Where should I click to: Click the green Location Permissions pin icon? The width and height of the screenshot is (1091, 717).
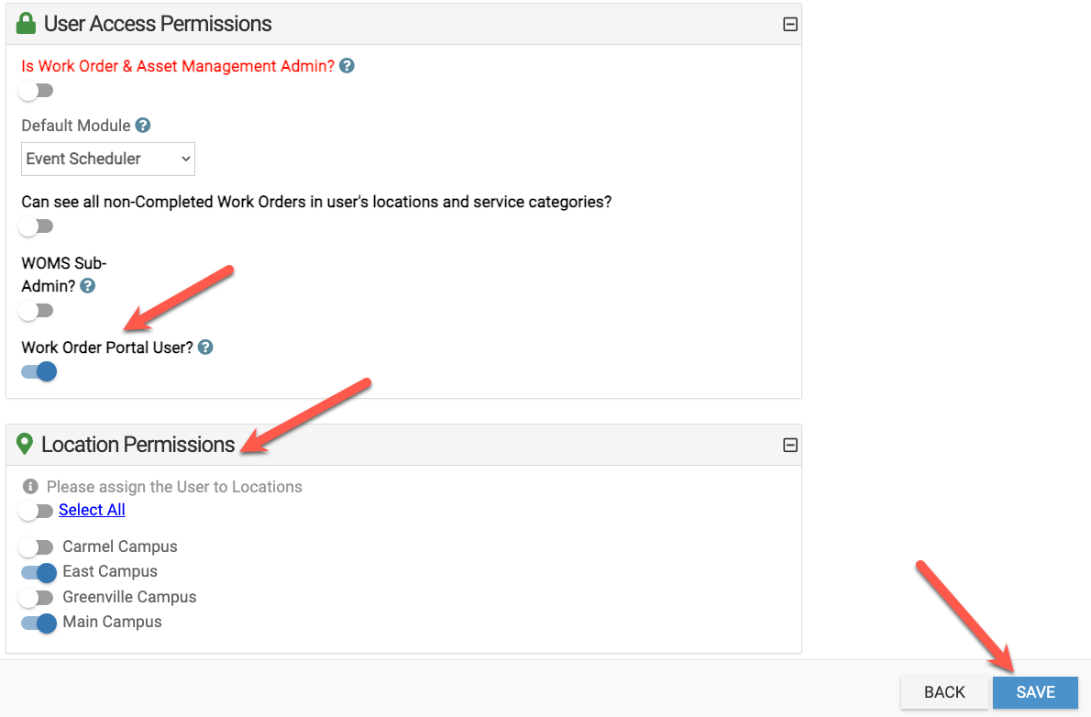coord(26,445)
